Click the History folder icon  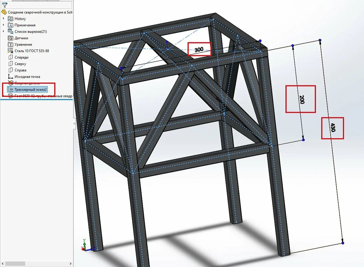[11, 19]
